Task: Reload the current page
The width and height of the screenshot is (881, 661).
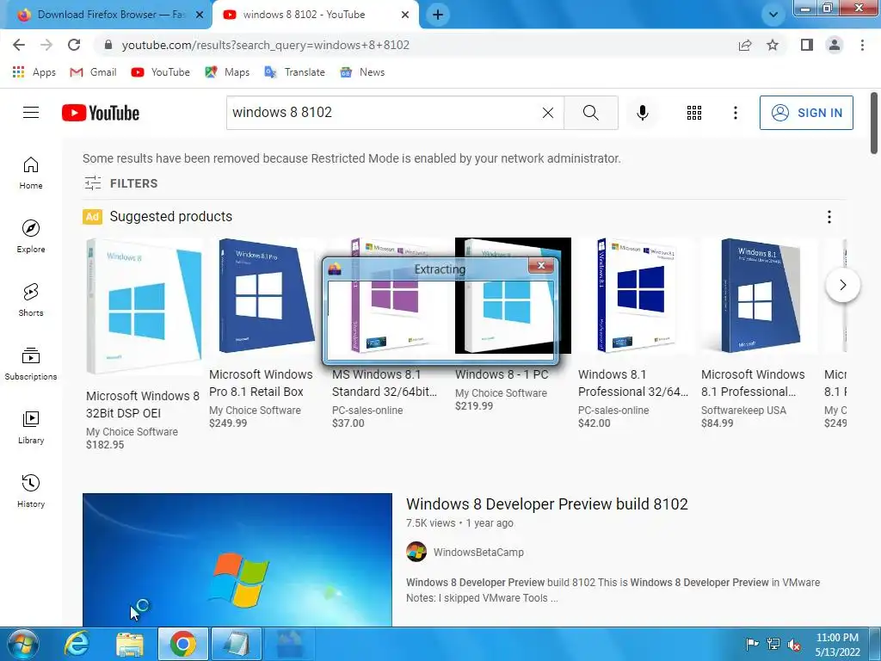Action: (x=74, y=45)
